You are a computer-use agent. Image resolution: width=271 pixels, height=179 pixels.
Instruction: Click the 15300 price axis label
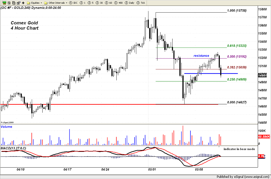(x=262, y=50)
